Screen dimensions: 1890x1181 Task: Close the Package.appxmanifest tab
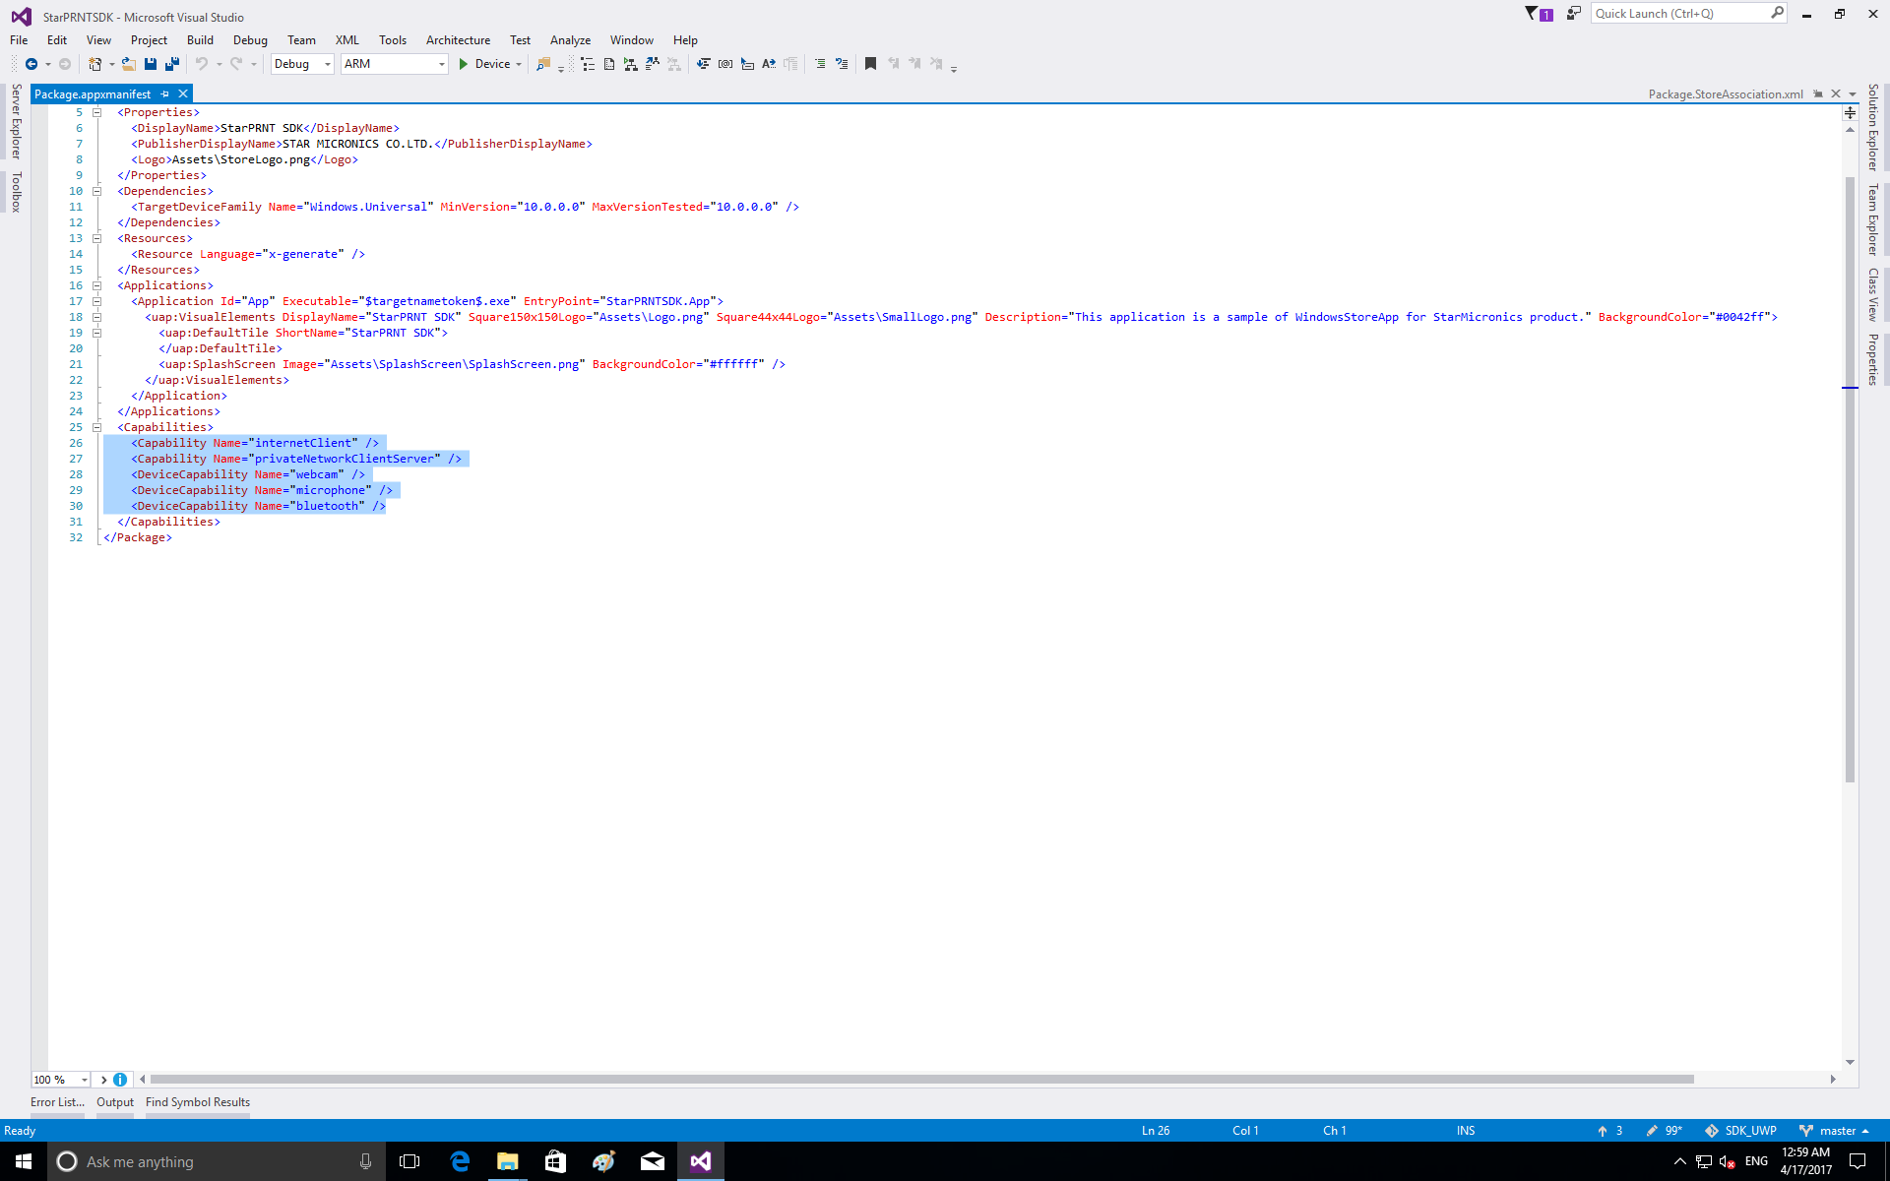tap(183, 94)
